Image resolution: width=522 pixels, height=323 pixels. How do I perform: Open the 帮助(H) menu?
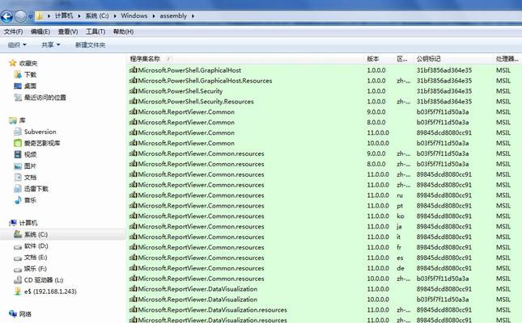coord(123,31)
